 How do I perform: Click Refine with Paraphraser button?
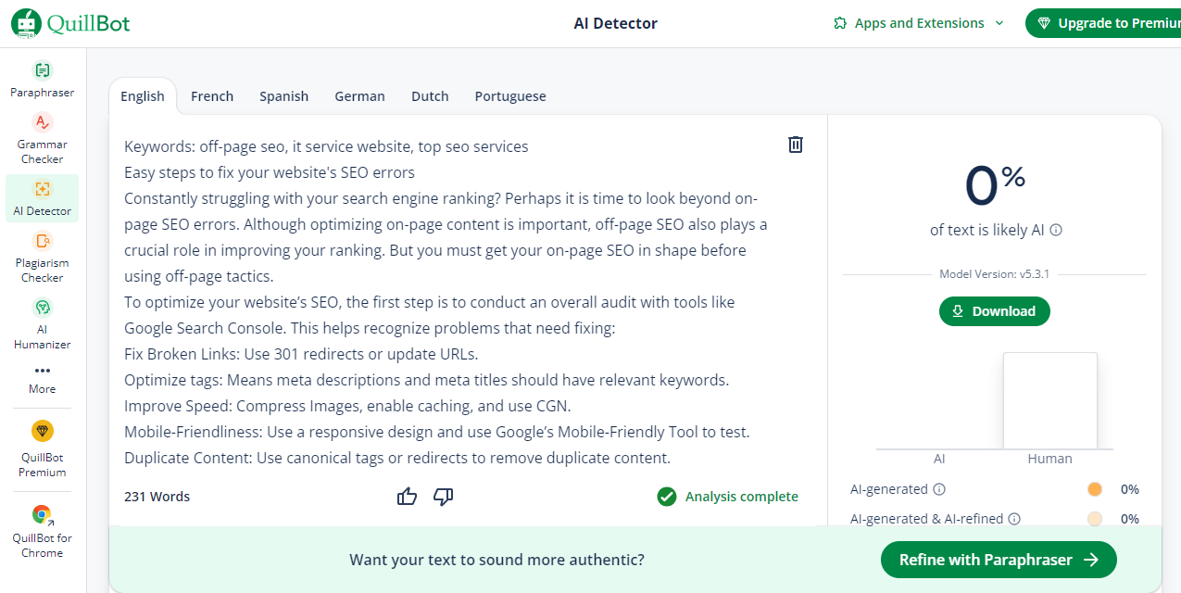tap(999, 560)
